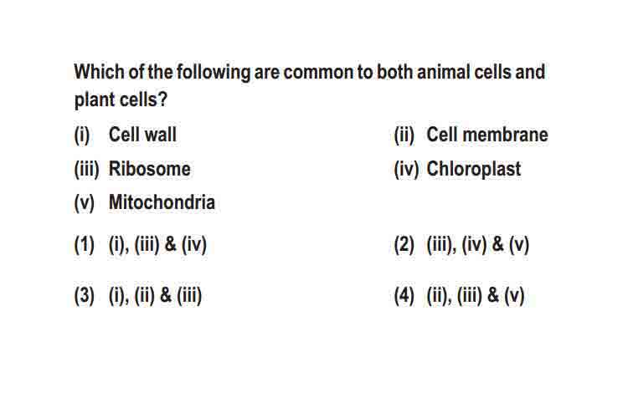Screen dimensions: 628x418
Task: Click the word "Chloroplast"
Action: click(x=474, y=169)
